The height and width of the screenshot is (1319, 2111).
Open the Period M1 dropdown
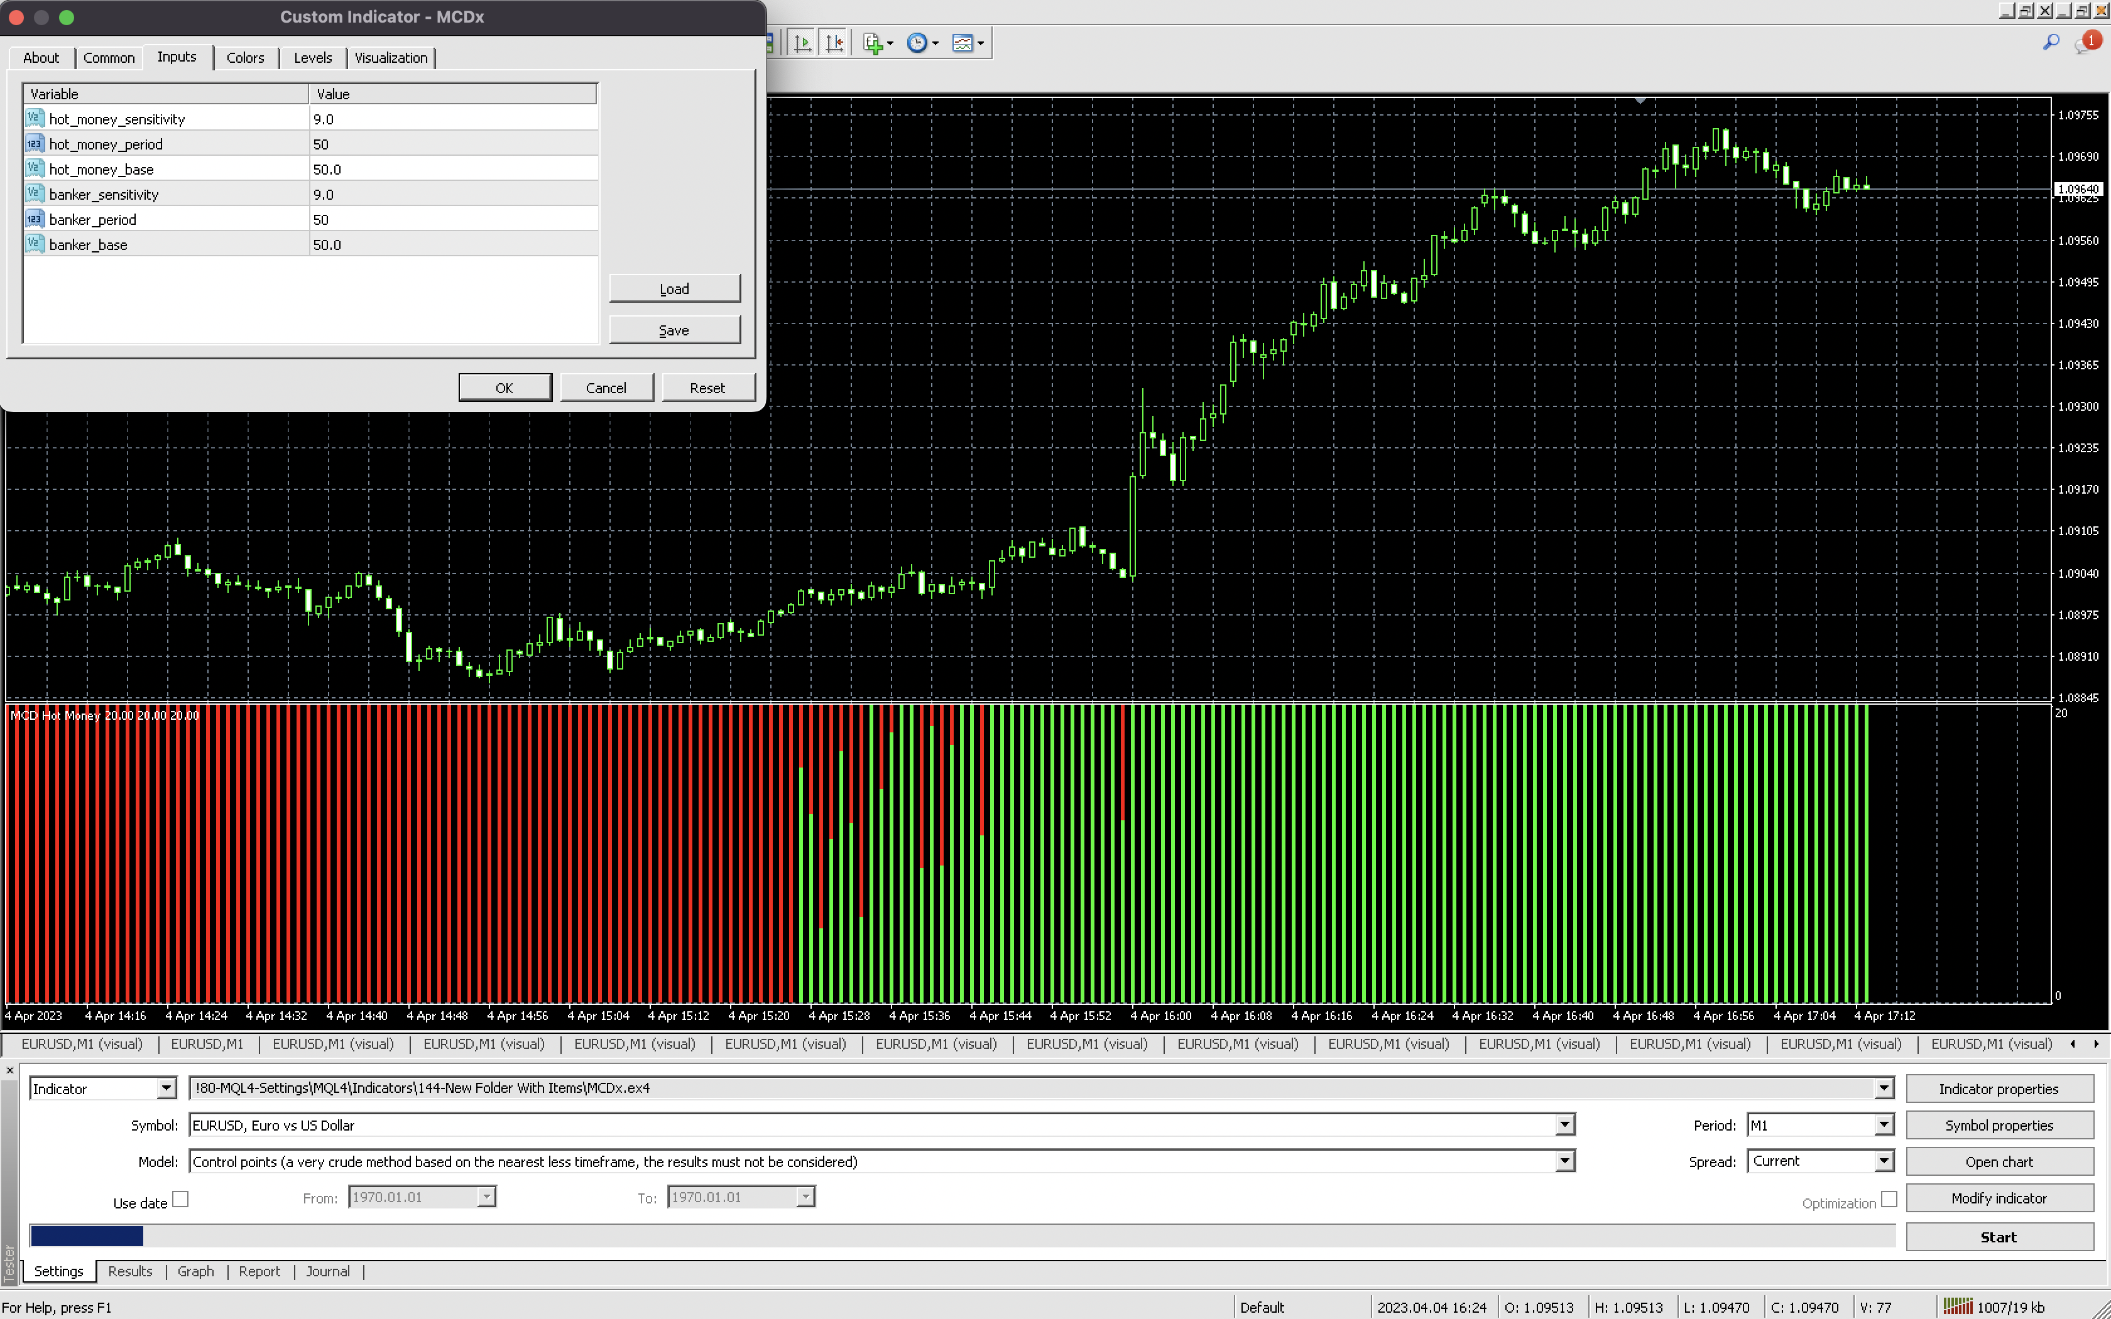coord(1884,1124)
